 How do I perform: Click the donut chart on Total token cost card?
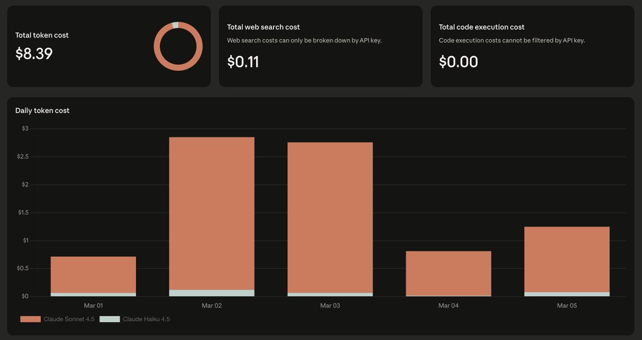click(x=178, y=47)
